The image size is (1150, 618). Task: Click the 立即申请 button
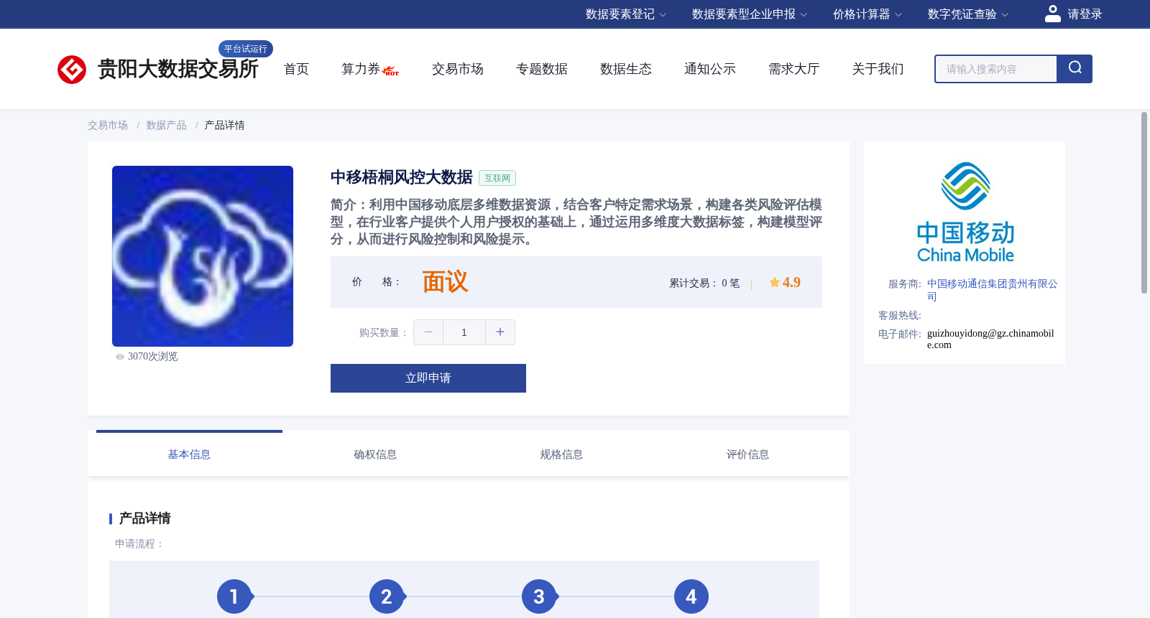428,378
